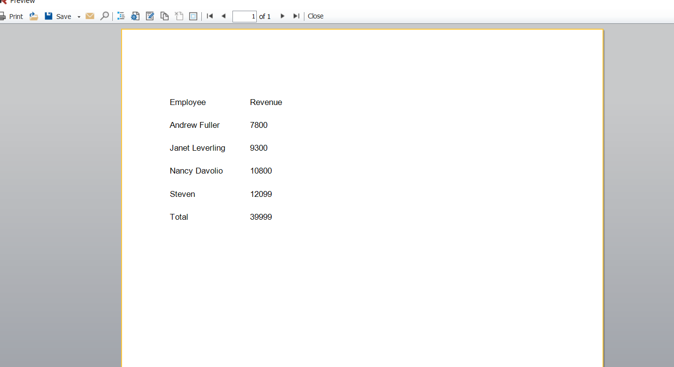Click the revenue value '7800'
Screen dimensions: 674x367
click(259, 125)
